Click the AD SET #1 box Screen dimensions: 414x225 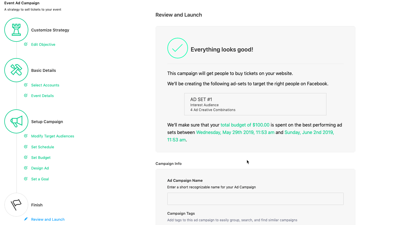tap(255, 104)
